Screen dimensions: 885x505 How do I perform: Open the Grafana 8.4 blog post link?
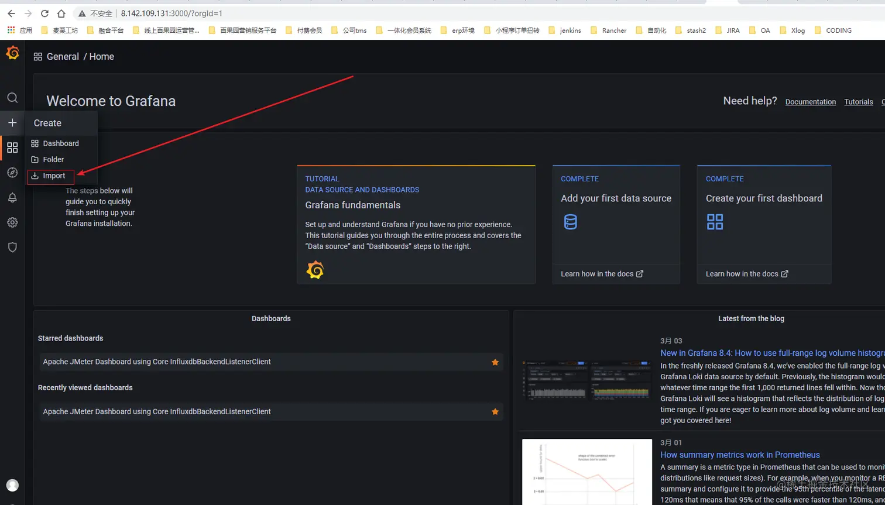pyautogui.click(x=761, y=352)
